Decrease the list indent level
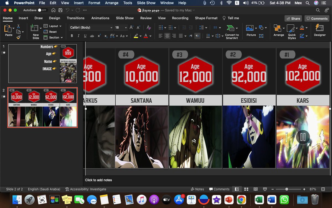 (x=184, y=27)
